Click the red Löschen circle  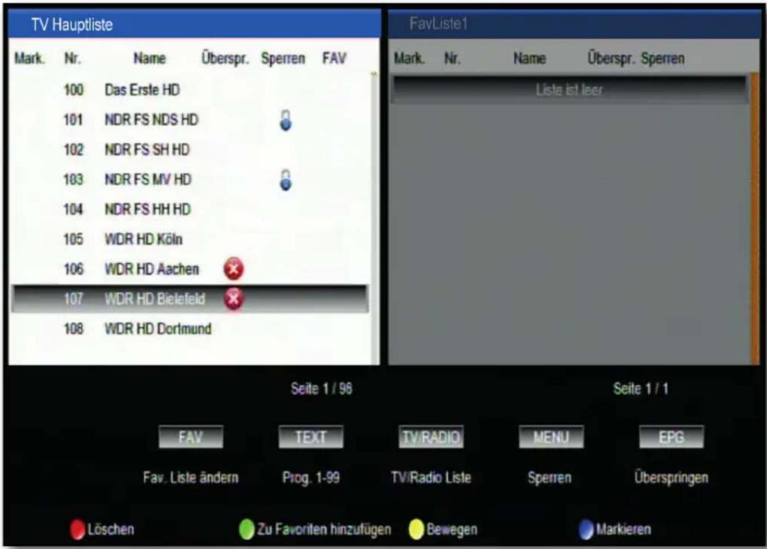[x=77, y=530]
